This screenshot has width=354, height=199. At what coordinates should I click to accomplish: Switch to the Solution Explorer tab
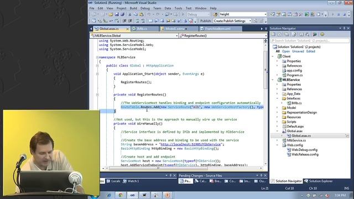[318, 181]
